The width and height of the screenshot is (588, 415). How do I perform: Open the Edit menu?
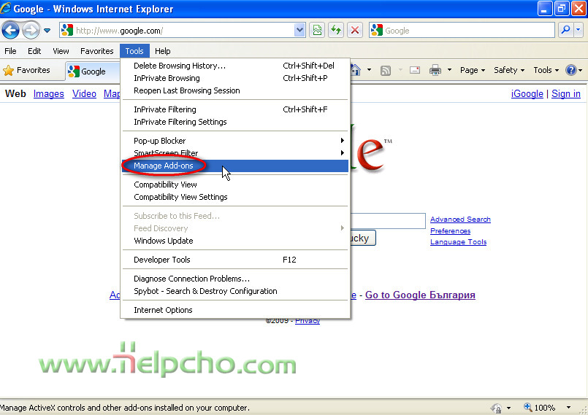click(x=34, y=51)
